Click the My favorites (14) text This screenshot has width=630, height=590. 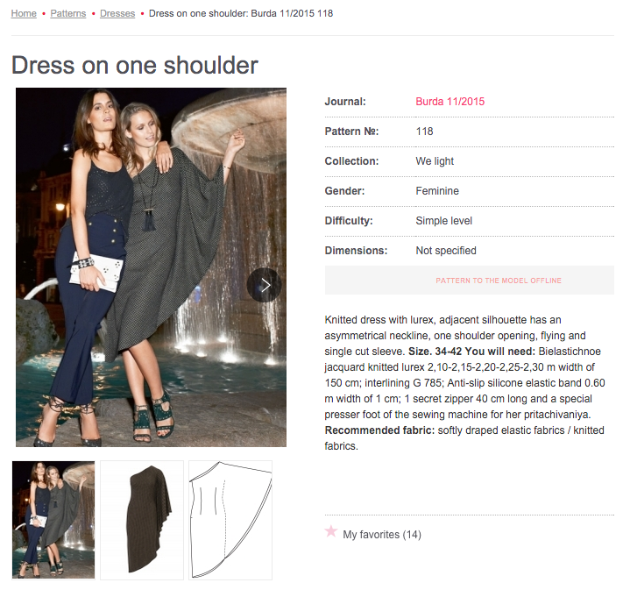382,535
